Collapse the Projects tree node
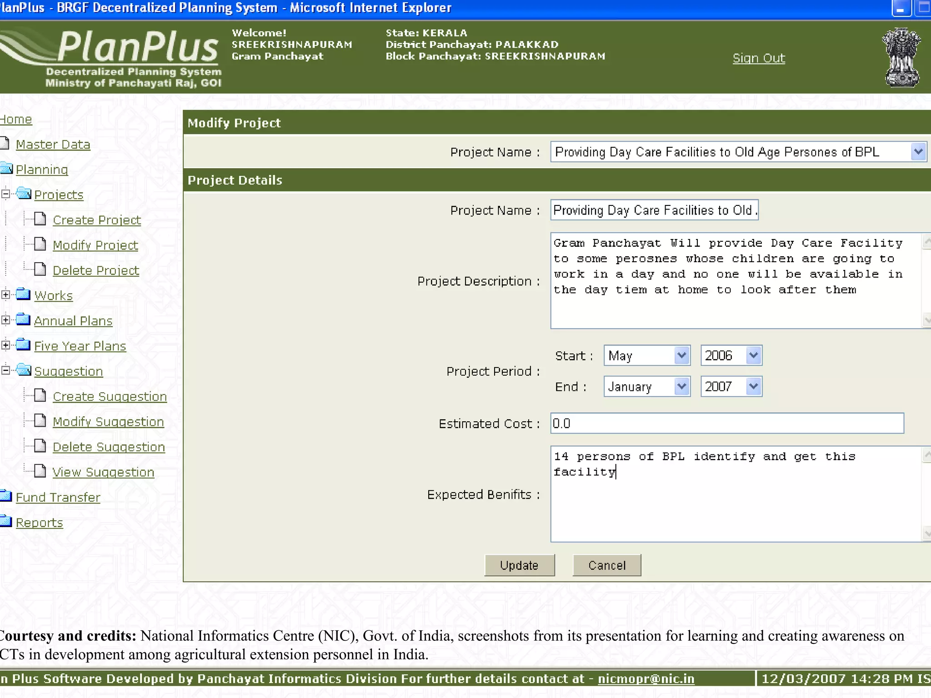The height and width of the screenshot is (698, 931). point(5,194)
